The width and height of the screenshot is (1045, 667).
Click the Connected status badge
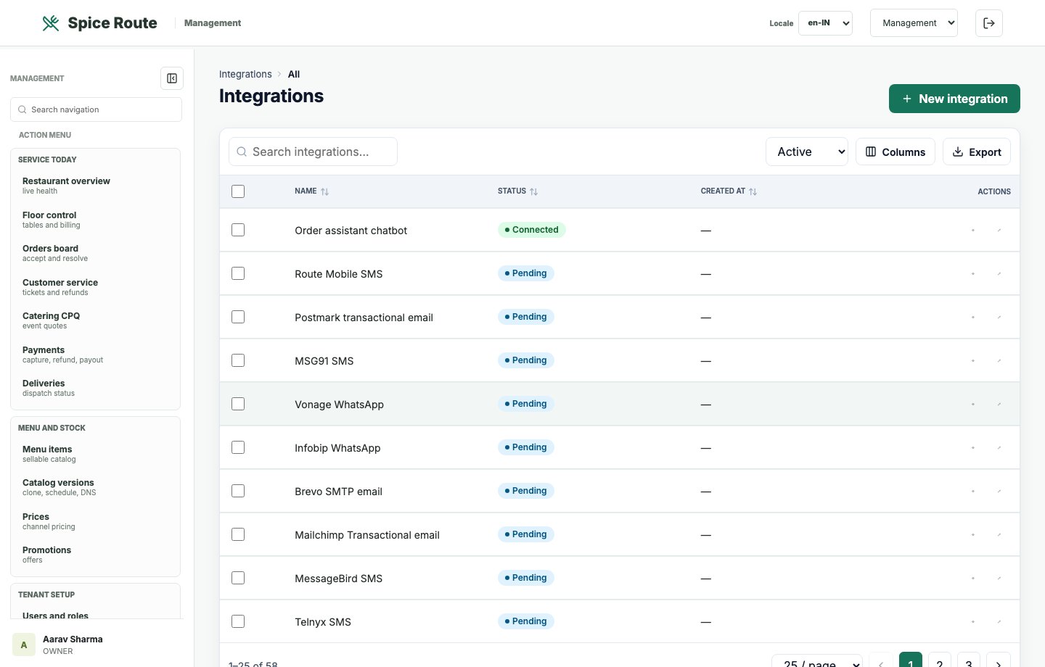pyautogui.click(x=532, y=230)
